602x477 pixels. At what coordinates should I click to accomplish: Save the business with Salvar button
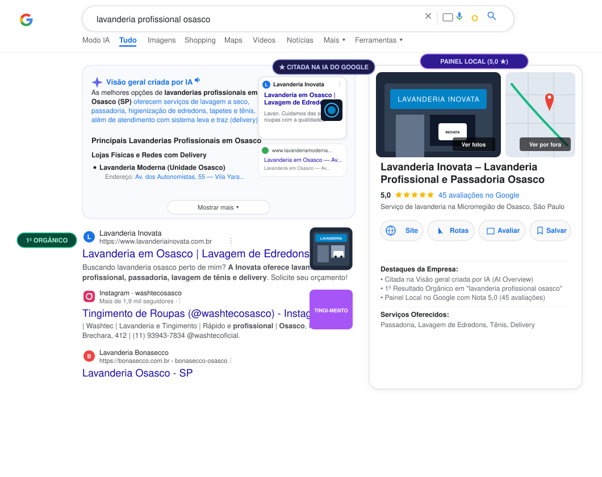click(550, 231)
